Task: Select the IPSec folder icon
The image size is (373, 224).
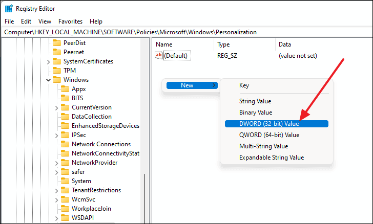Action: (65, 135)
